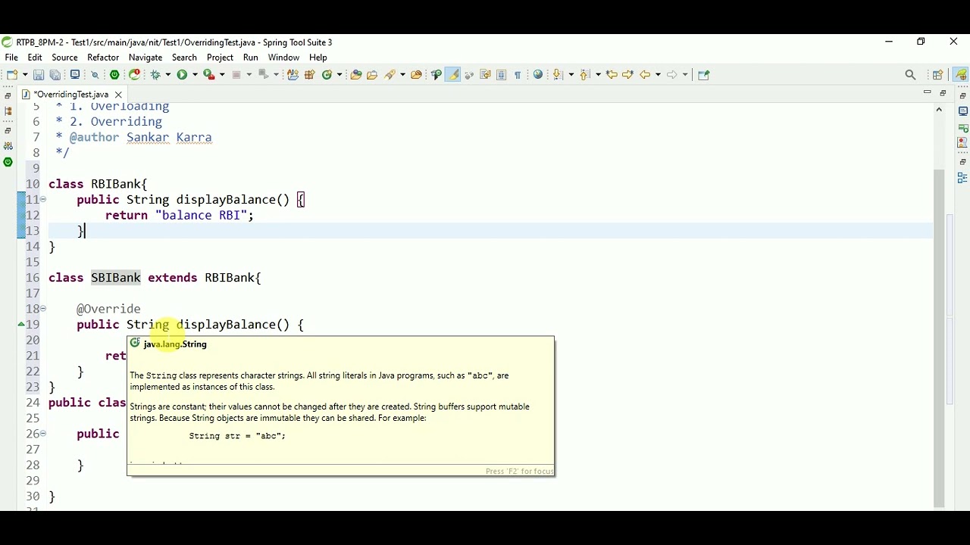Open the Project menu
The height and width of the screenshot is (545, 970).
tap(220, 58)
